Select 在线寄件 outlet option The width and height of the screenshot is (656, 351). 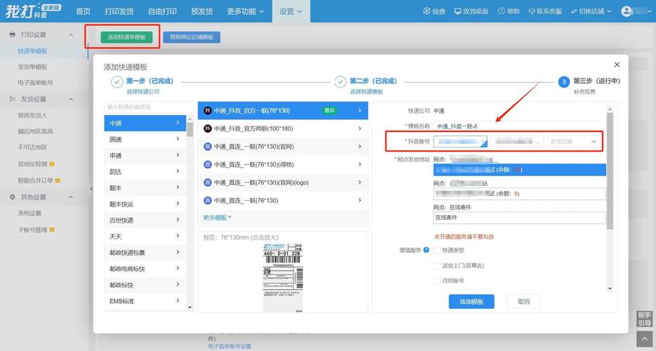click(519, 218)
